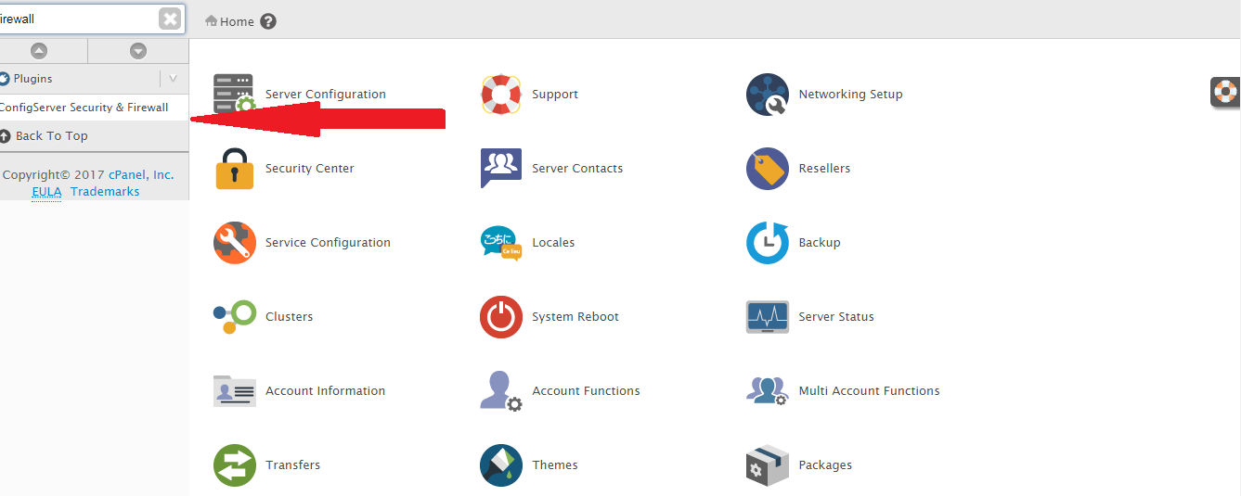This screenshot has height=496, width=1241.
Task: Expand all menu groups with down arrow
Action: click(138, 51)
